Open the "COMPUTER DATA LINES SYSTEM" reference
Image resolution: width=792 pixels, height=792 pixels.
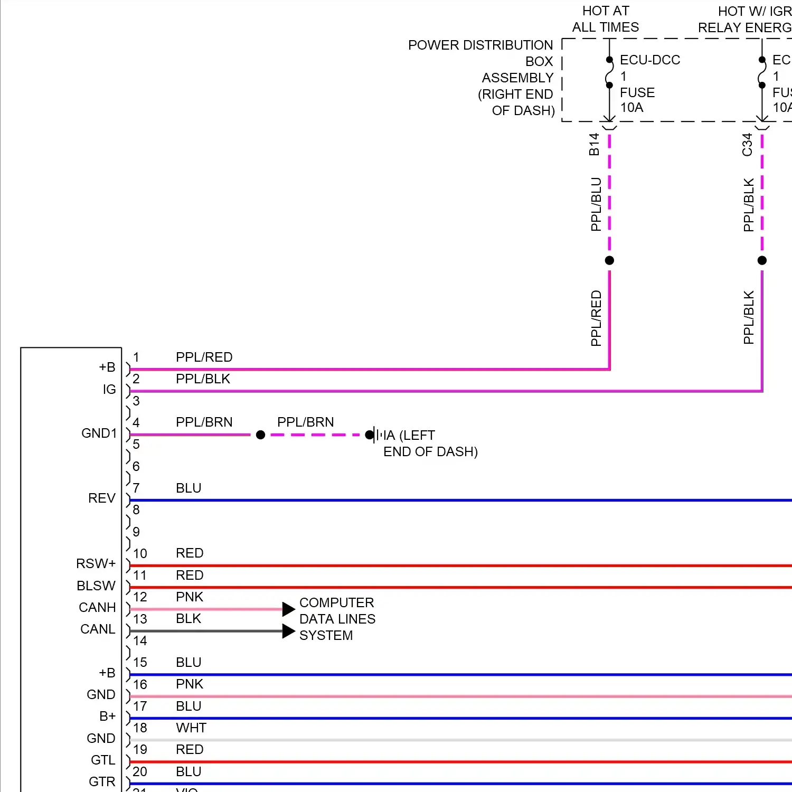point(337,619)
